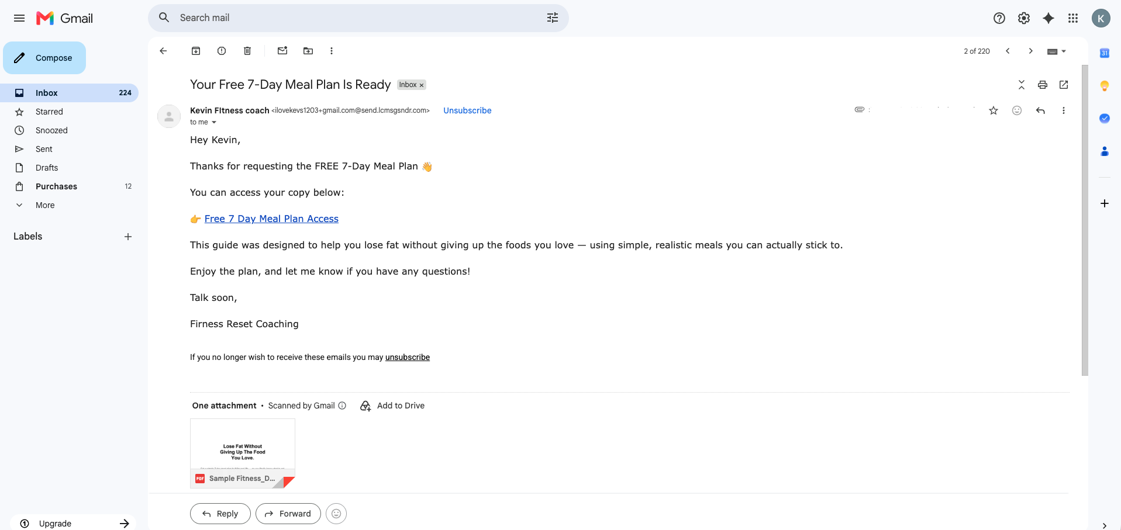Launch the Gemini sparkle assistant
The image size is (1121, 530).
click(1048, 18)
